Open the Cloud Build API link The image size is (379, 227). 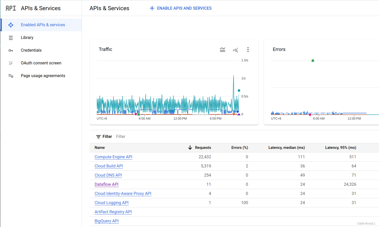109,166
